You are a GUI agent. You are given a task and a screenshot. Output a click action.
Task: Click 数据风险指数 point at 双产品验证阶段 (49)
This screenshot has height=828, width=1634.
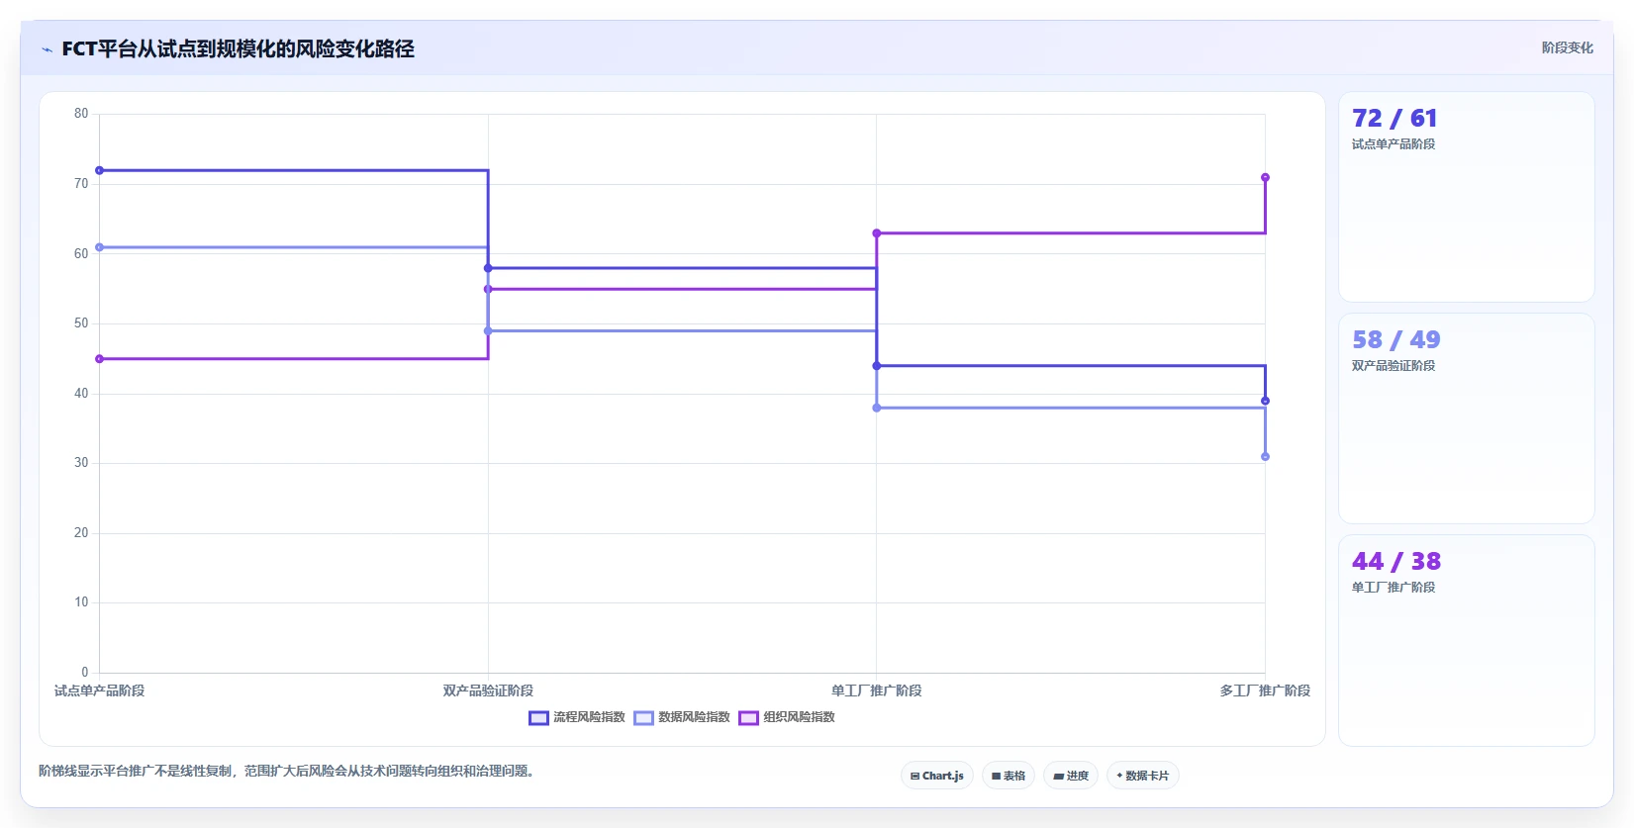point(488,330)
